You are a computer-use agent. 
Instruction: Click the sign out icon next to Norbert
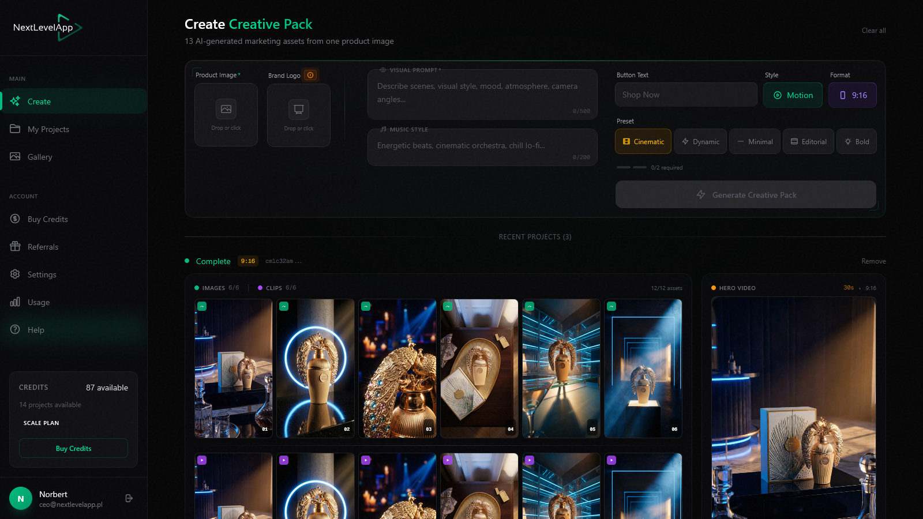click(x=129, y=498)
